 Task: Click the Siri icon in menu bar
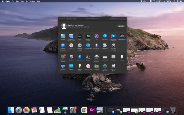(178, 1)
